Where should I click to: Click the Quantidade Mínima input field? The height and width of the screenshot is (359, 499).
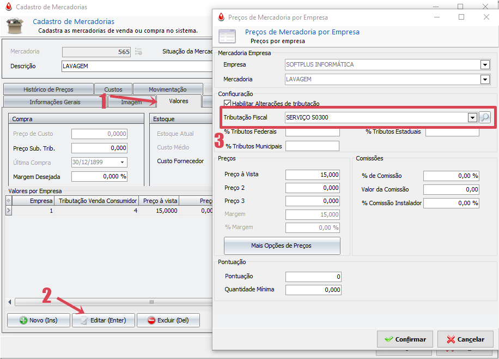tap(313, 290)
